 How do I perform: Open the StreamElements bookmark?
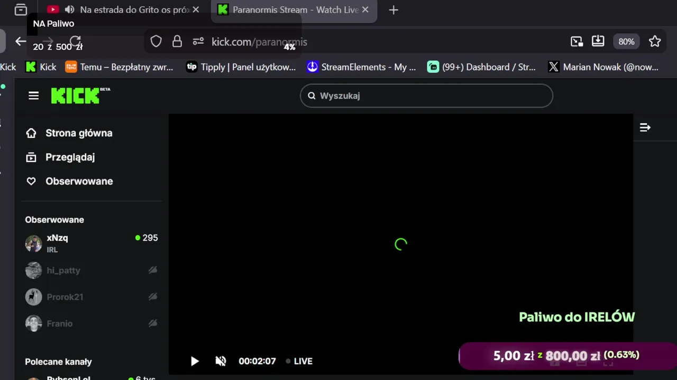(362, 67)
